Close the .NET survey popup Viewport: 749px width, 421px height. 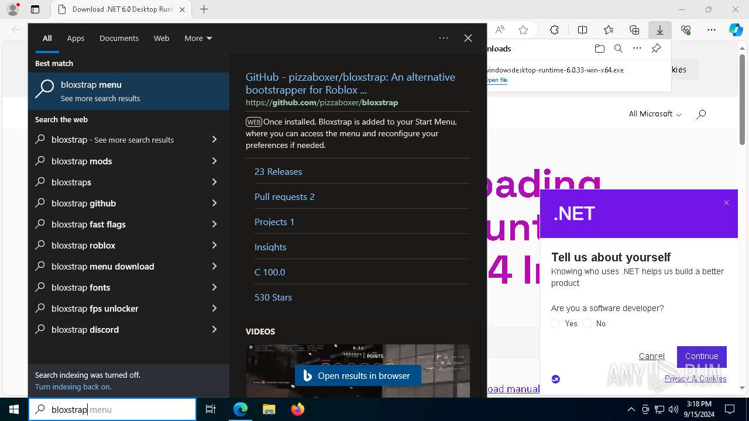[726, 203]
